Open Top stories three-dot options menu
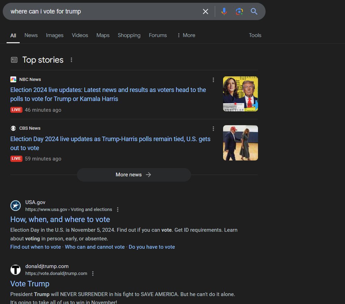The width and height of the screenshot is (345, 304). (71, 60)
